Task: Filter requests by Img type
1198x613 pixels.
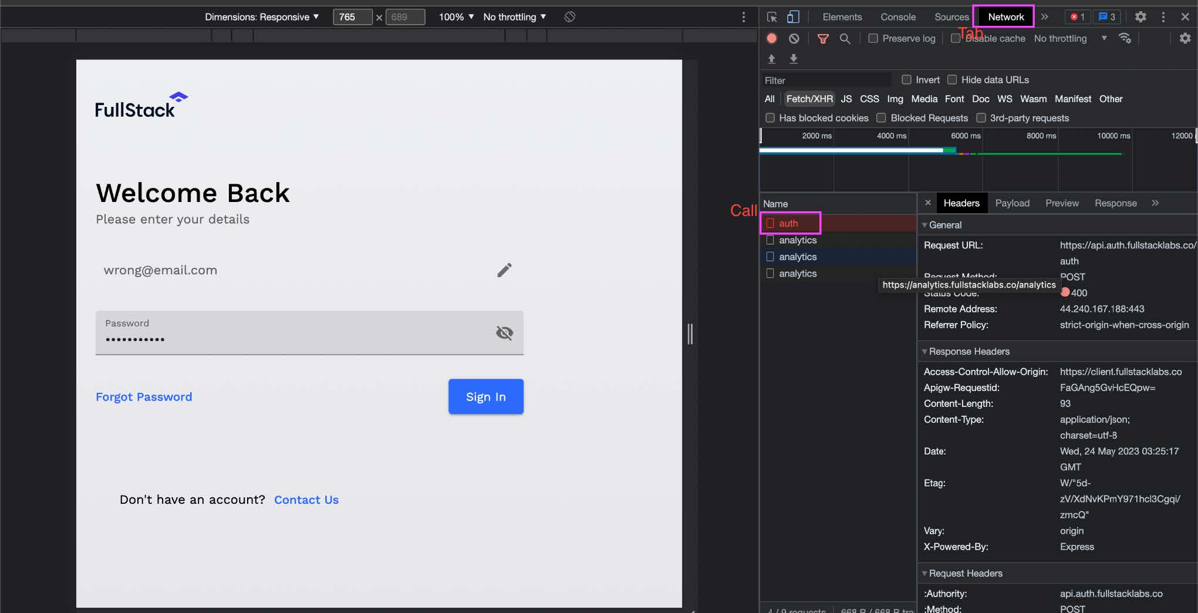Action: pyautogui.click(x=895, y=99)
